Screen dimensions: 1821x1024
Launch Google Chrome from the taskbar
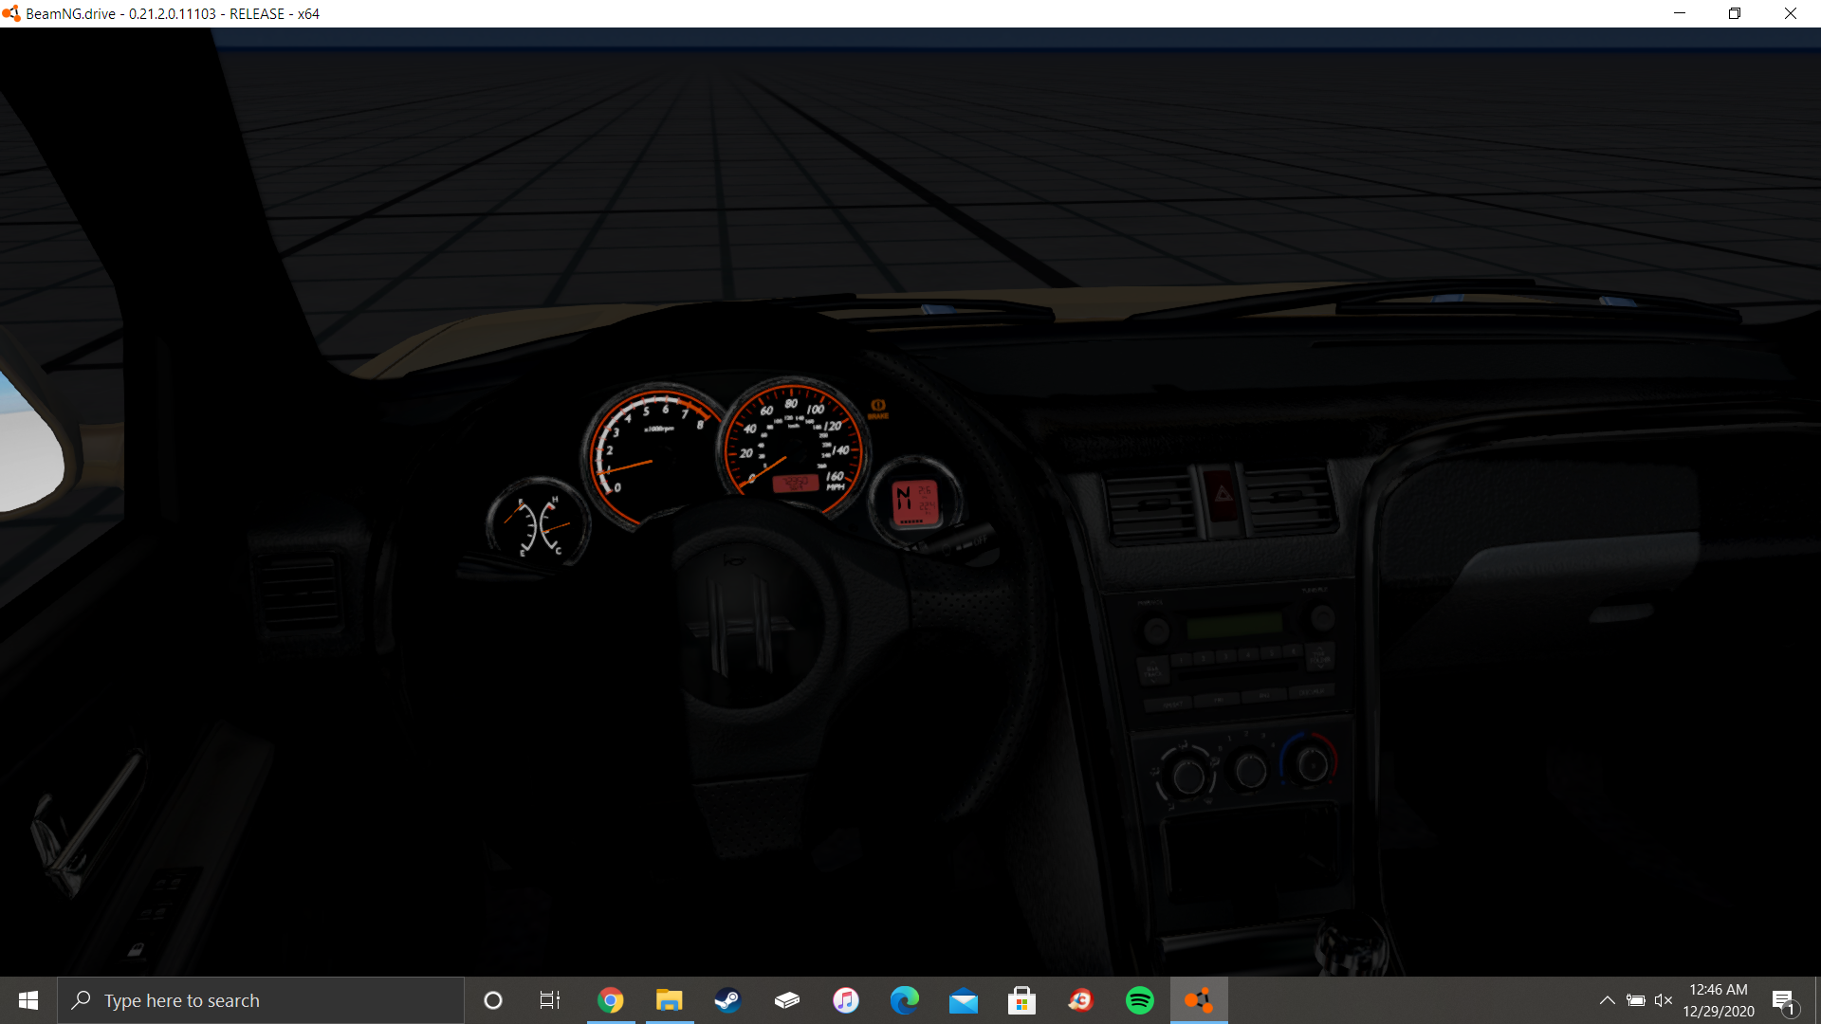[x=611, y=1000]
